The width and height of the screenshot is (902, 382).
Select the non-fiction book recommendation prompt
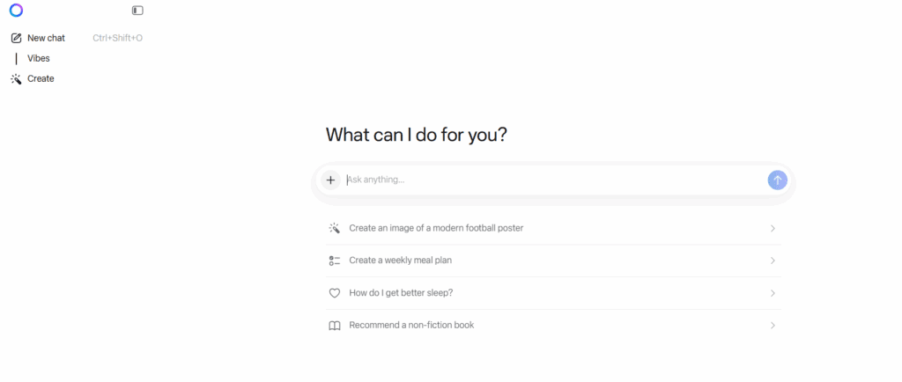click(x=411, y=325)
